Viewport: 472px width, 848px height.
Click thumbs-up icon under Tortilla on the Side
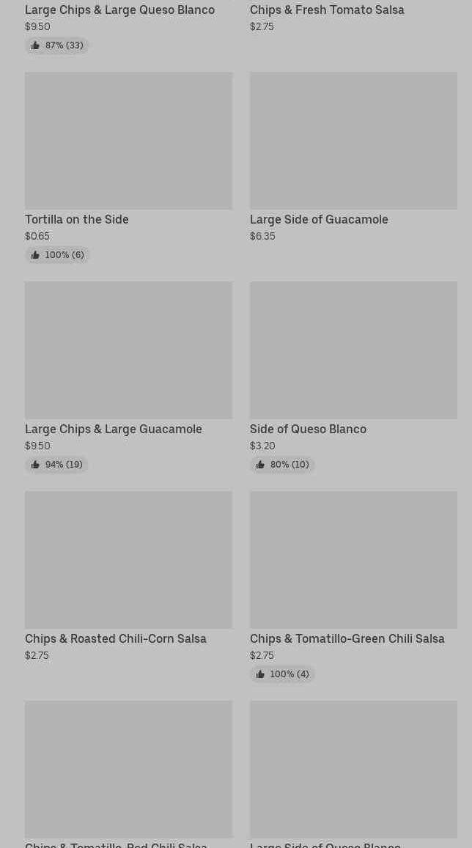[x=35, y=255]
